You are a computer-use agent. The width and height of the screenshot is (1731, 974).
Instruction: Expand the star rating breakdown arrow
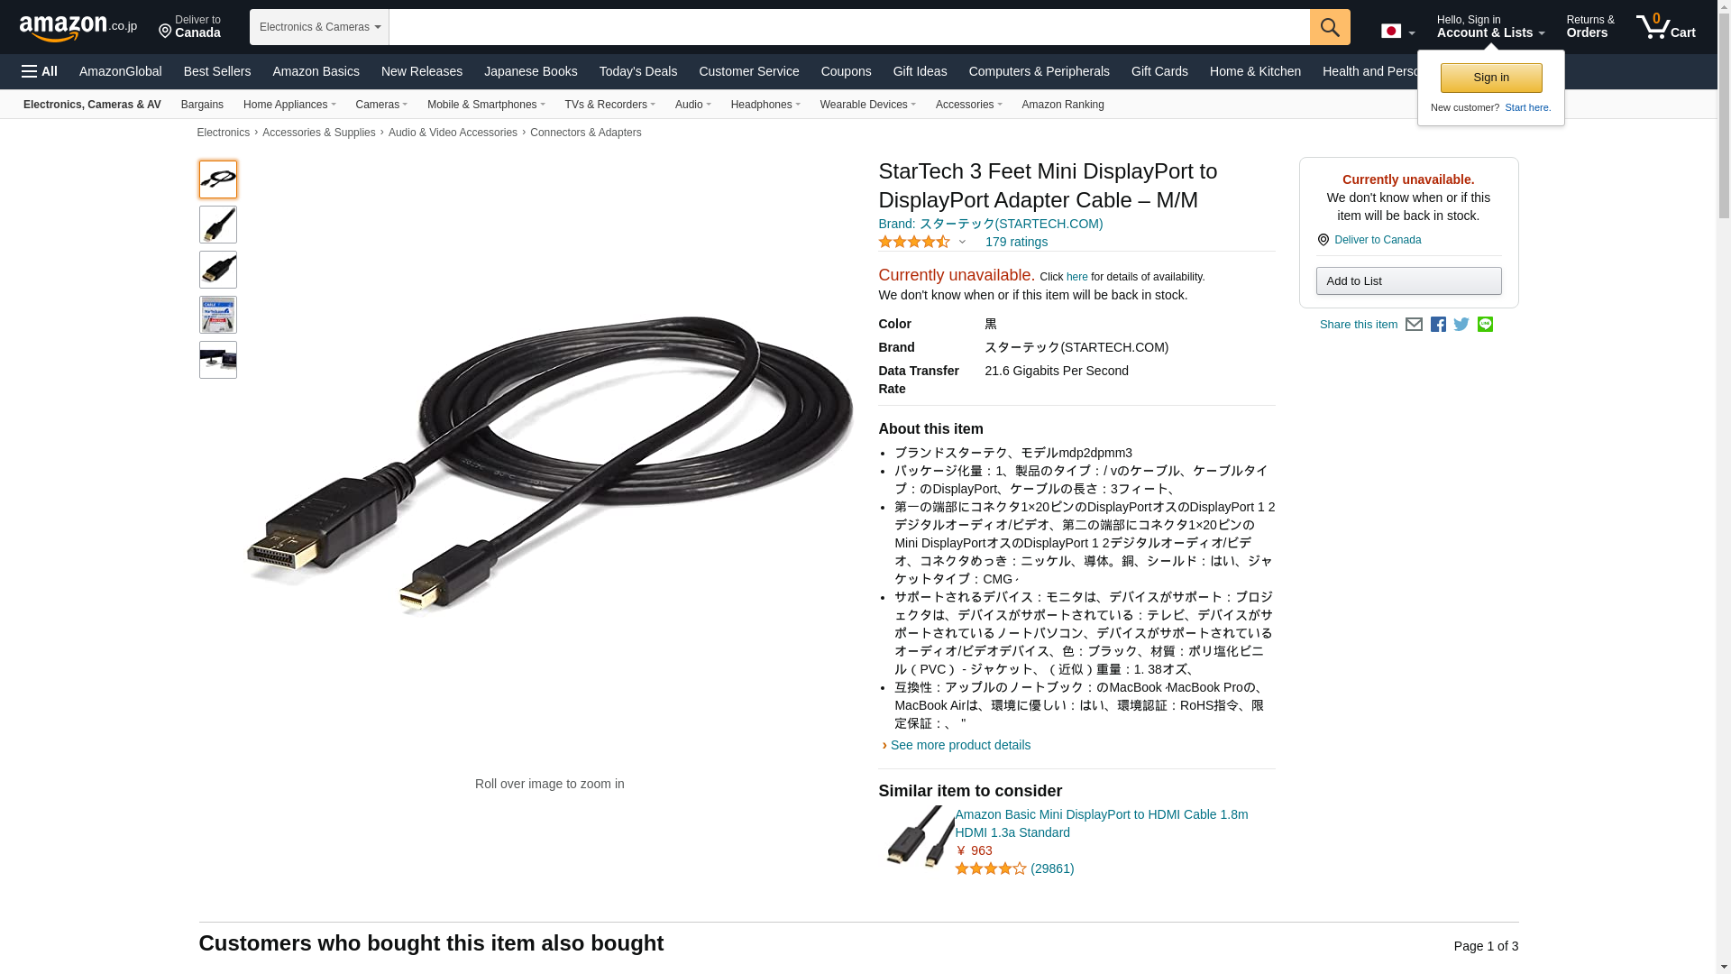(x=962, y=242)
